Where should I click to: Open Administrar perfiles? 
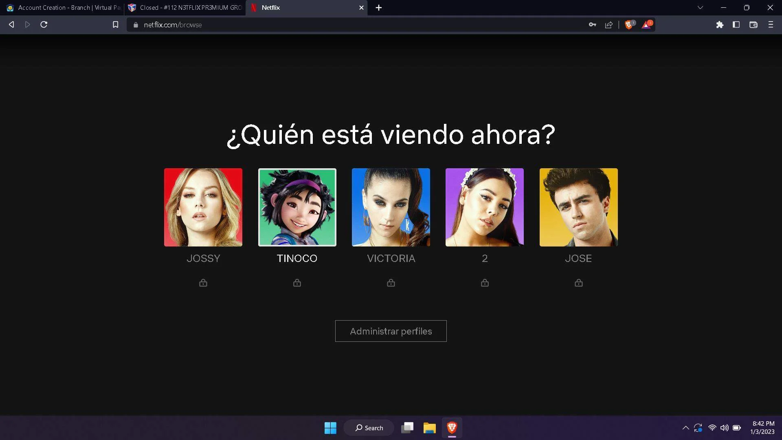click(391, 331)
